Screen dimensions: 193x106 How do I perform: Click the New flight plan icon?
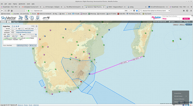pos(12,26)
